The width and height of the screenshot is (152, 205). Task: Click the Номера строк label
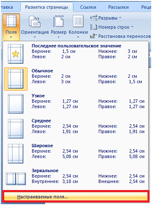coord(114,27)
